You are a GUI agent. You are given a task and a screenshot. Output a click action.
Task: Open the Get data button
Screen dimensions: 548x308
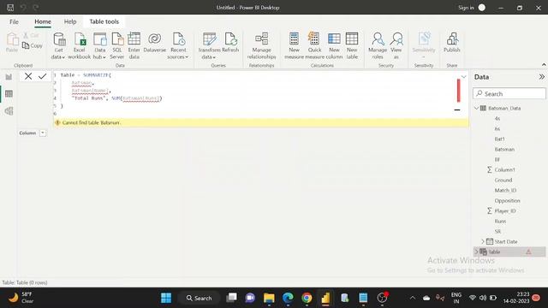pyautogui.click(x=58, y=45)
